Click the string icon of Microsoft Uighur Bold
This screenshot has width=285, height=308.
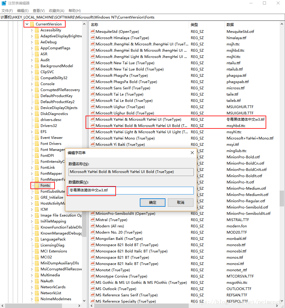(x=92, y=113)
